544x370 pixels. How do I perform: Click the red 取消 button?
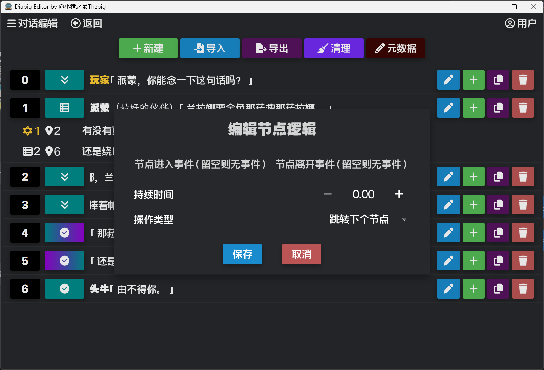[301, 254]
